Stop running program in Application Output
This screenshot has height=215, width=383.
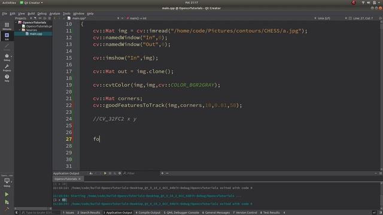pos(110,173)
